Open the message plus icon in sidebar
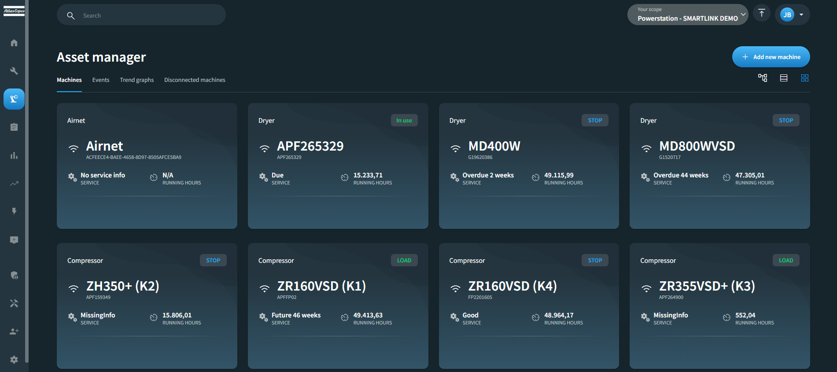 [14, 240]
